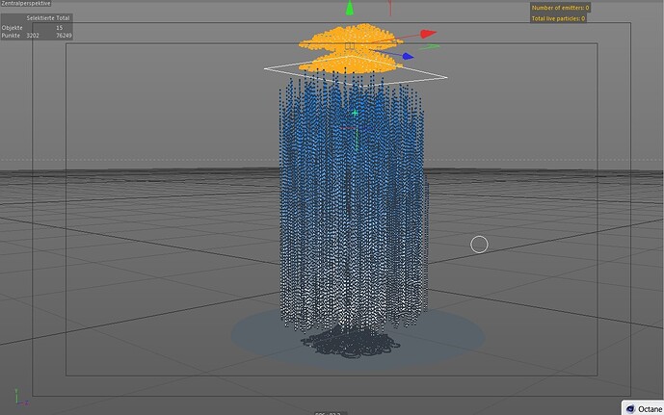664x415 pixels.
Task: Click the 'Total' column header in HUD
Action: pyautogui.click(x=63, y=18)
